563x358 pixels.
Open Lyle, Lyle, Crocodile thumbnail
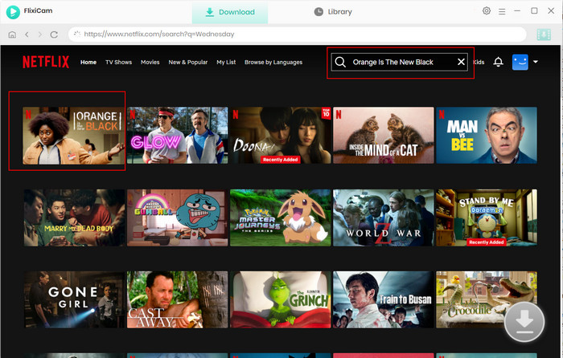pyautogui.click(x=487, y=299)
